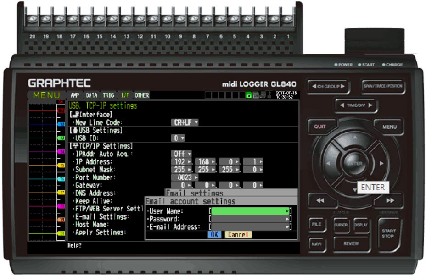Screen dimensions: 426x276
Task: Click the CURSOR hardware button
Action: pos(341,225)
